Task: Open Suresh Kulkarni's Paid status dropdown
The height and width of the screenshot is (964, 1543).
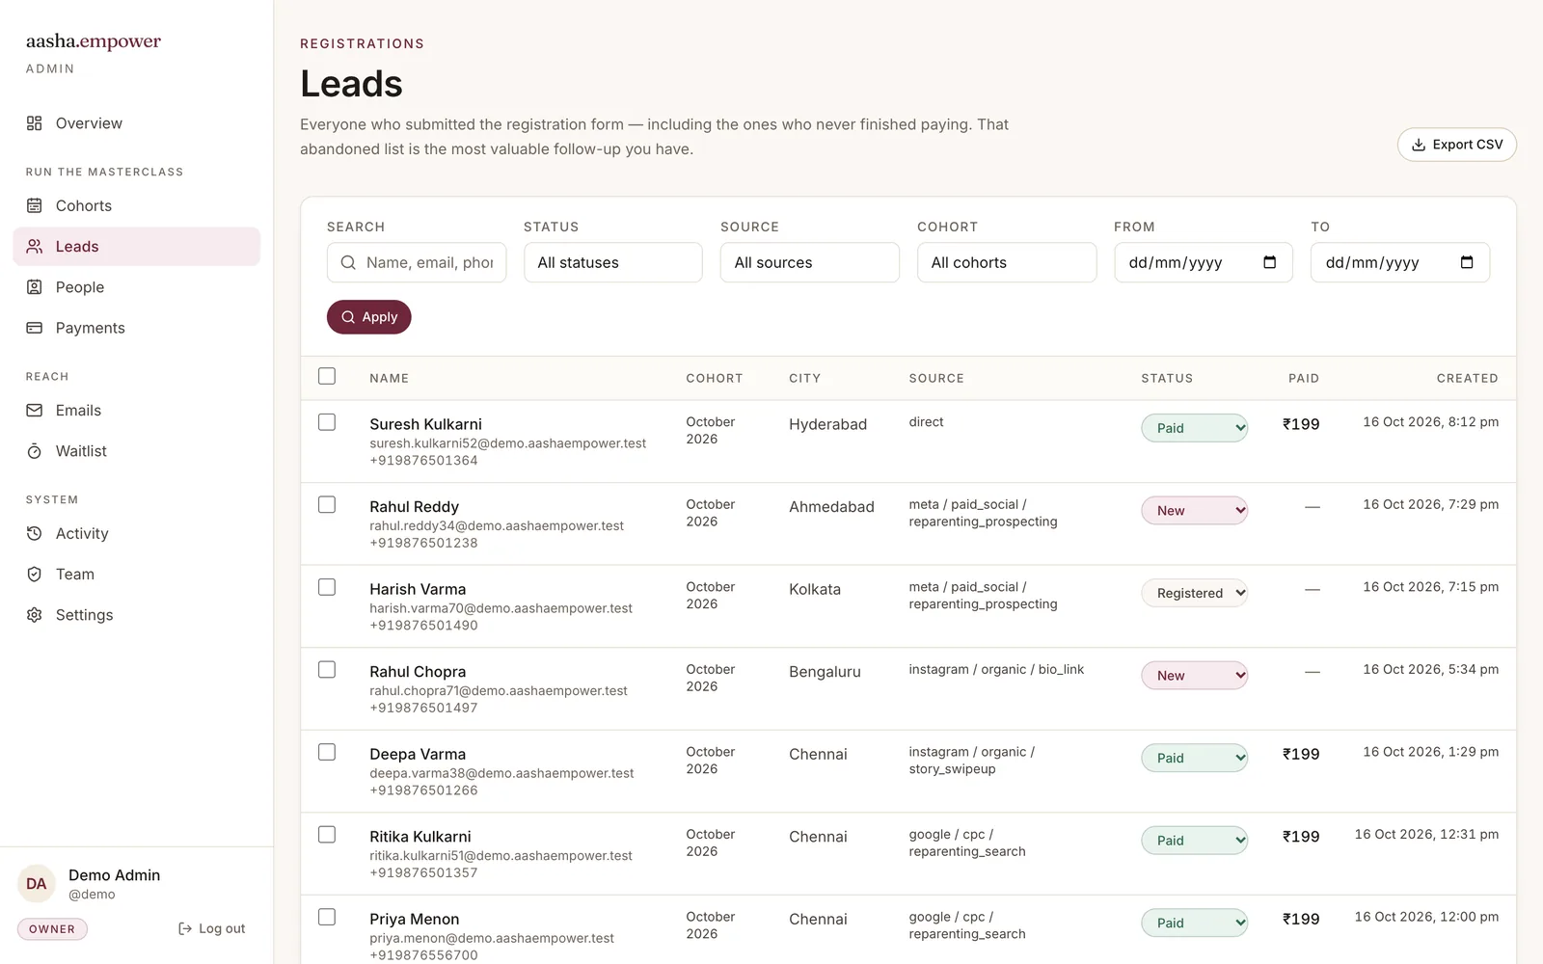Action: tap(1194, 428)
